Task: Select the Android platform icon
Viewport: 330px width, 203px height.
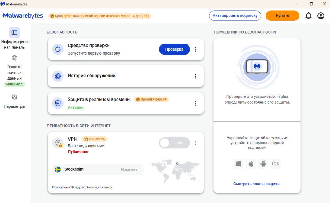Action: (263, 164)
